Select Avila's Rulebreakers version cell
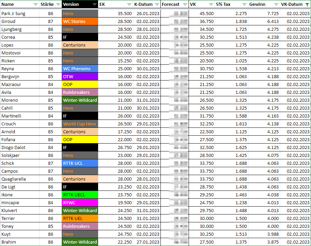The width and height of the screenshot is (311, 246). [80, 93]
